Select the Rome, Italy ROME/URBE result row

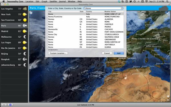click(x=86, y=14)
